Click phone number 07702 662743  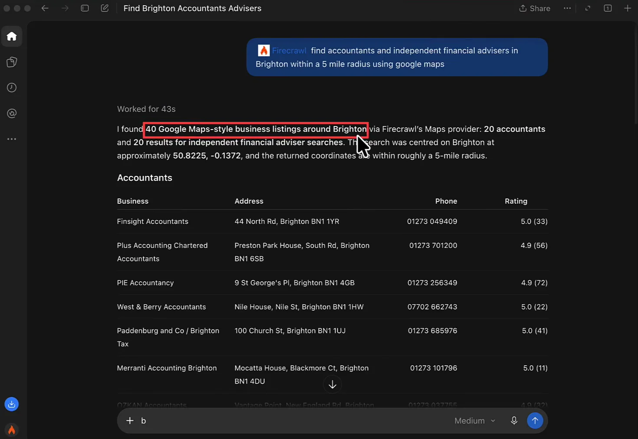click(432, 307)
